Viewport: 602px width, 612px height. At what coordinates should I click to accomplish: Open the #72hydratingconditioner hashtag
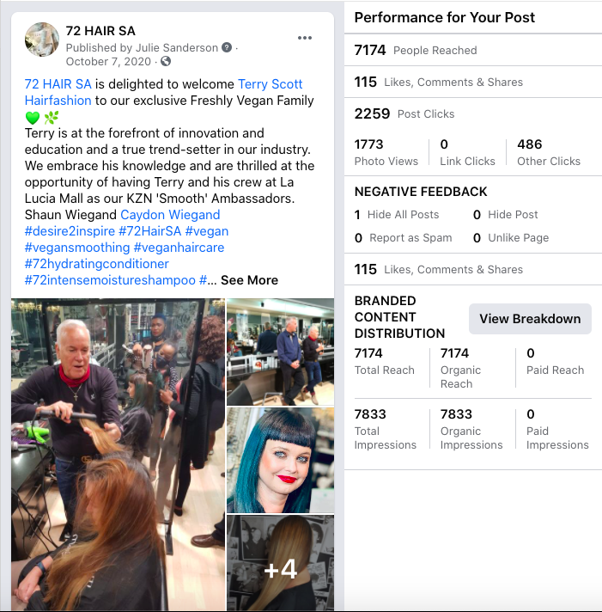[97, 264]
